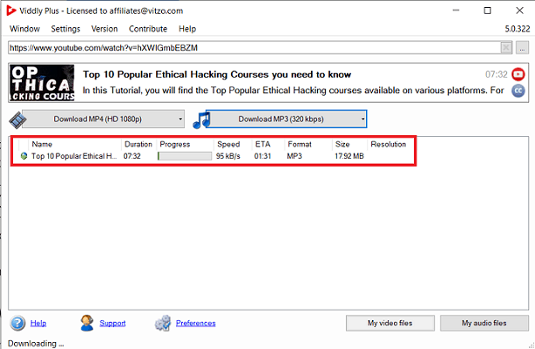Screen dimensions: 535x349
Task: Click the '95 kB/s' speed value
Action: (228, 156)
